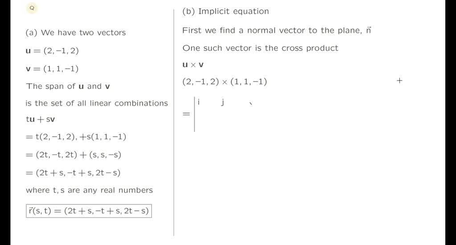Click the line = (2t,−t,2t) + (s,s,−s)
The width and height of the screenshot is (456, 245).
(73, 155)
